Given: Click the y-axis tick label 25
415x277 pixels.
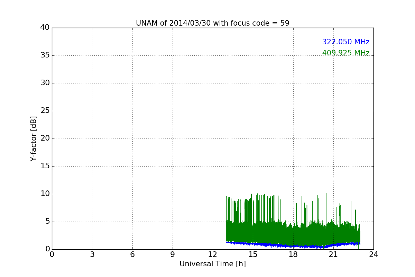Looking at the screenshot, I should click(x=45, y=111).
